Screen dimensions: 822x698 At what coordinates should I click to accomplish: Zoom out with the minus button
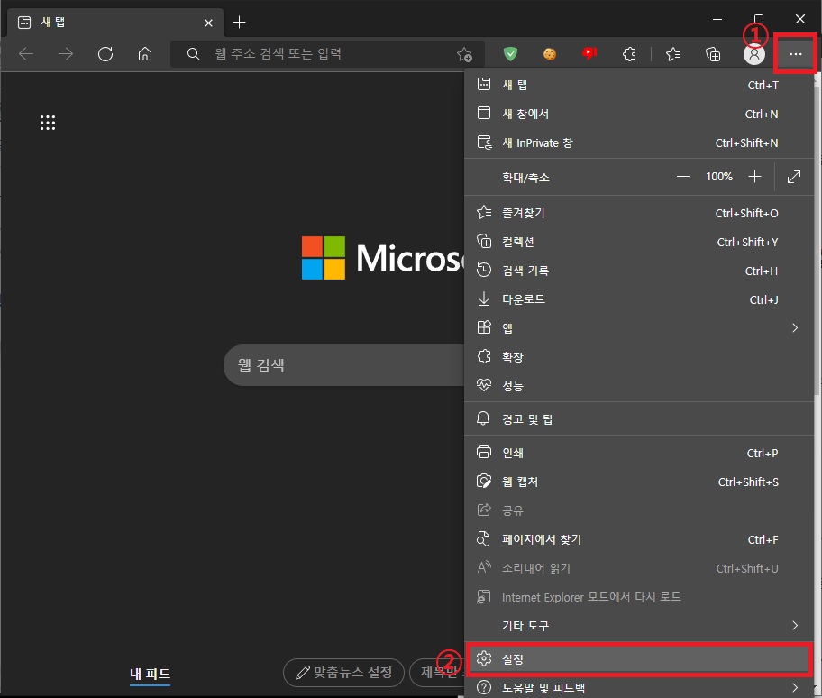(682, 177)
